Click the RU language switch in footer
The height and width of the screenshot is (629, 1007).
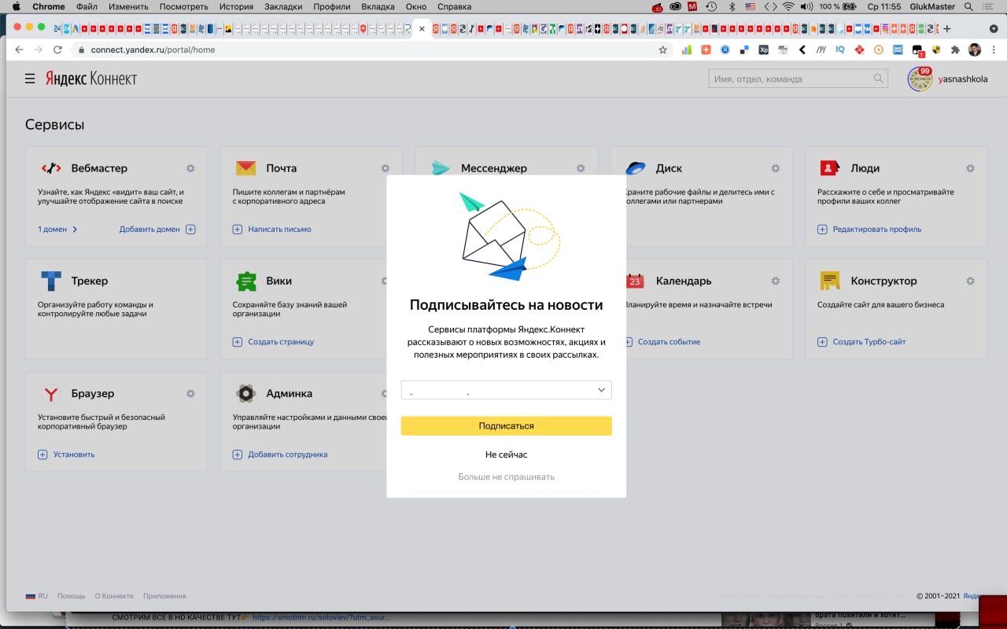[x=37, y=596]
